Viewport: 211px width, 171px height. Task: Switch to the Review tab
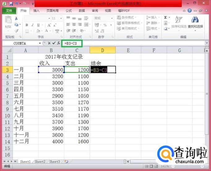[95, 10]
